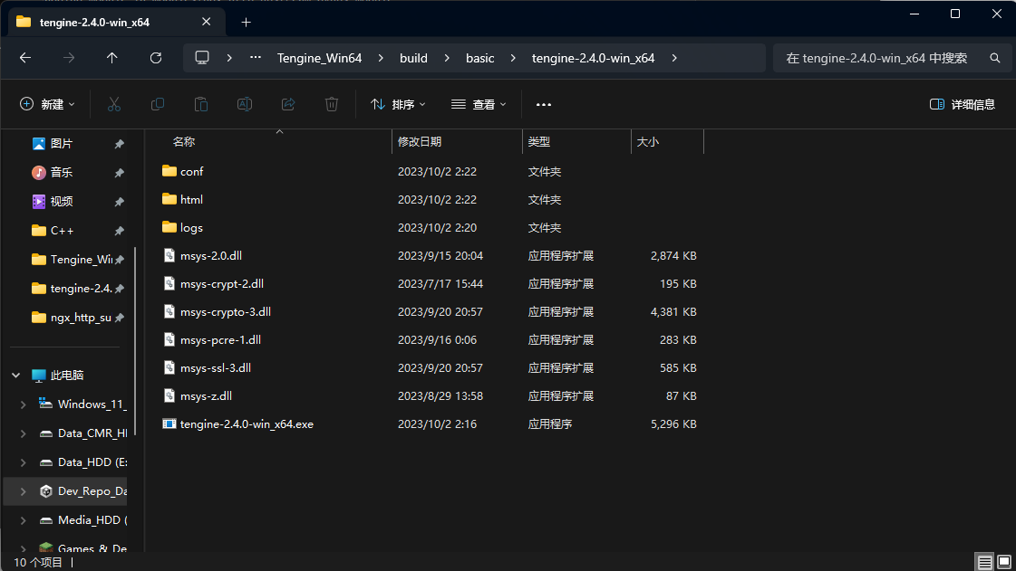The height and width of the screenshot is (571, 1016).
Task: Click the rename icon in toolbar
Action: [245, 104]
